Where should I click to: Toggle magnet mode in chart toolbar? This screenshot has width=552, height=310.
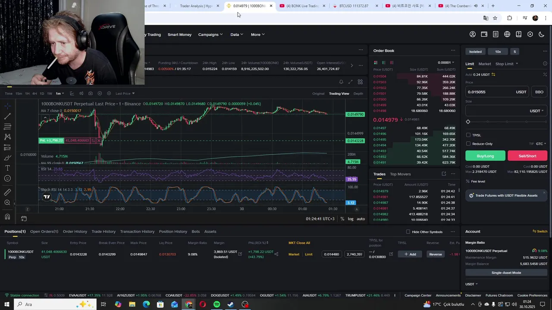[7, 217]
